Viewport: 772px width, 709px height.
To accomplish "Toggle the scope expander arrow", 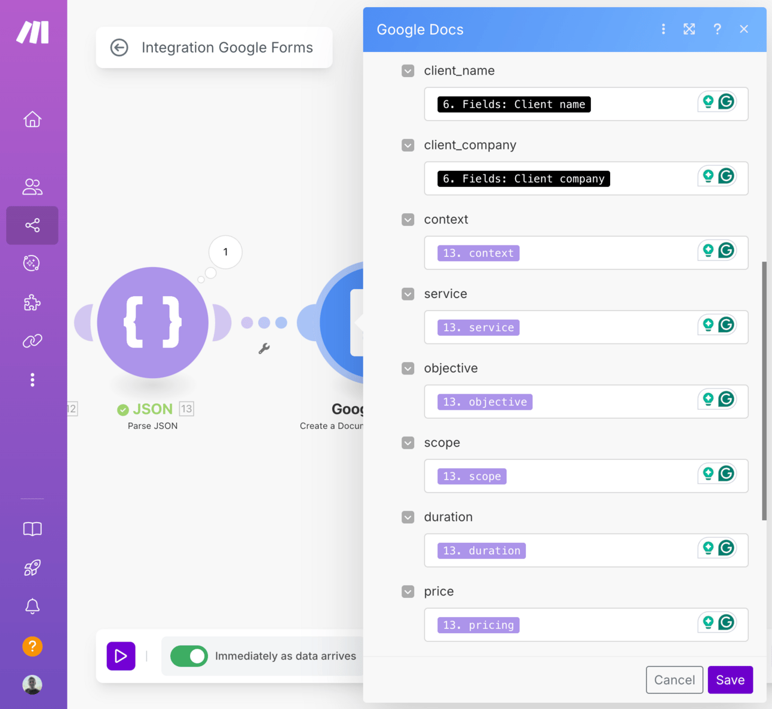I will [x=408, y=443].
